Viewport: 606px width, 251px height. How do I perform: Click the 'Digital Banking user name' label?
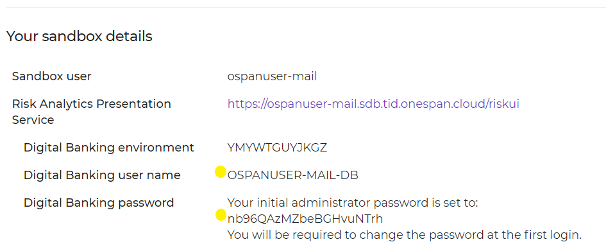tap(102, 175)
